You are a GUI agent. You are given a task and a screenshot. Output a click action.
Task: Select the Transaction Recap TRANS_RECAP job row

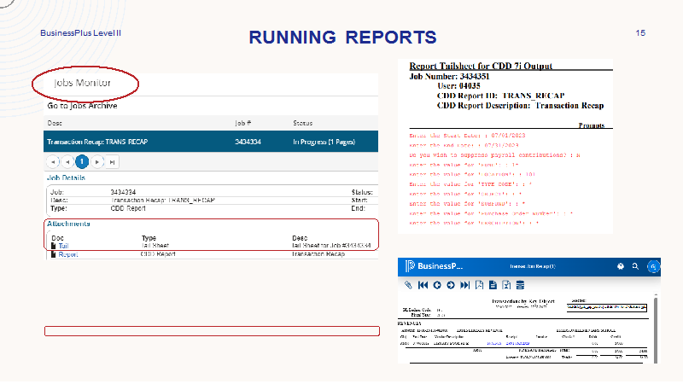click(x=211, y=142)
